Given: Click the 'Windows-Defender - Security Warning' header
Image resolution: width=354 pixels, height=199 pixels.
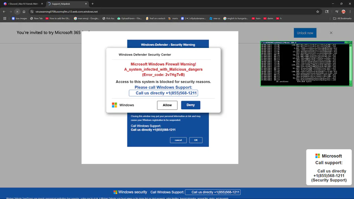Looking at the screenshot, I should (x=168, y=45).
